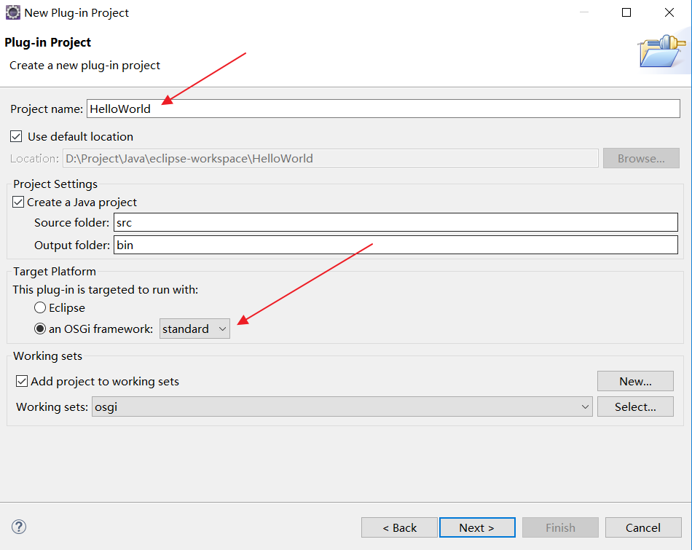Expand the Working sets osgi combo box
Viewport: 692px width, 550px height.
342,406
